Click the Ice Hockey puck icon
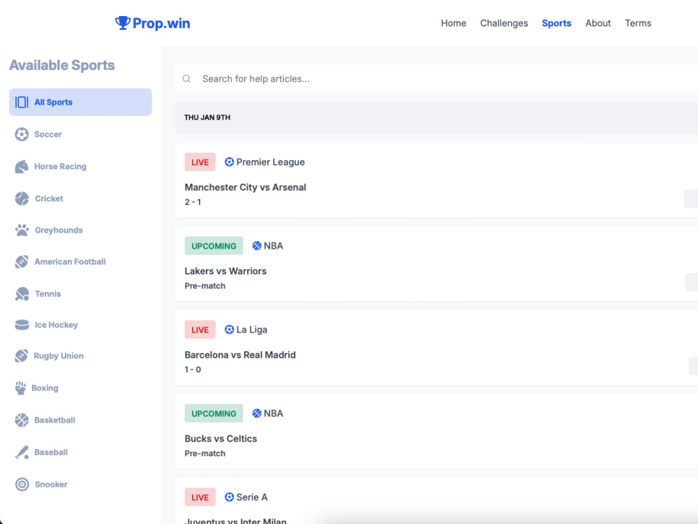This screenshot has width=698, height=524. pos(22,325)
